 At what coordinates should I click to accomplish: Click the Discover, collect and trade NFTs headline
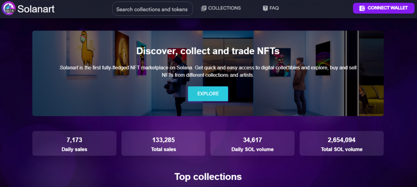(x=208, y=51)
